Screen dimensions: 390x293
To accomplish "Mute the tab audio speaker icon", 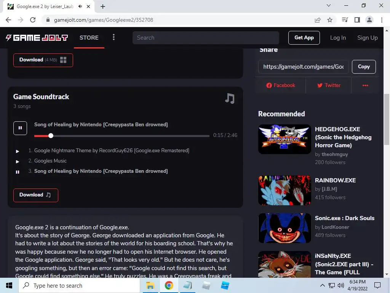I will pyautogui.click(x=80, y=6).
